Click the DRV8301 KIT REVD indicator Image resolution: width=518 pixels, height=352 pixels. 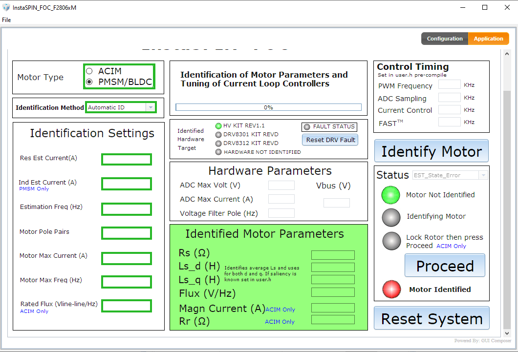tap(218, 135)
